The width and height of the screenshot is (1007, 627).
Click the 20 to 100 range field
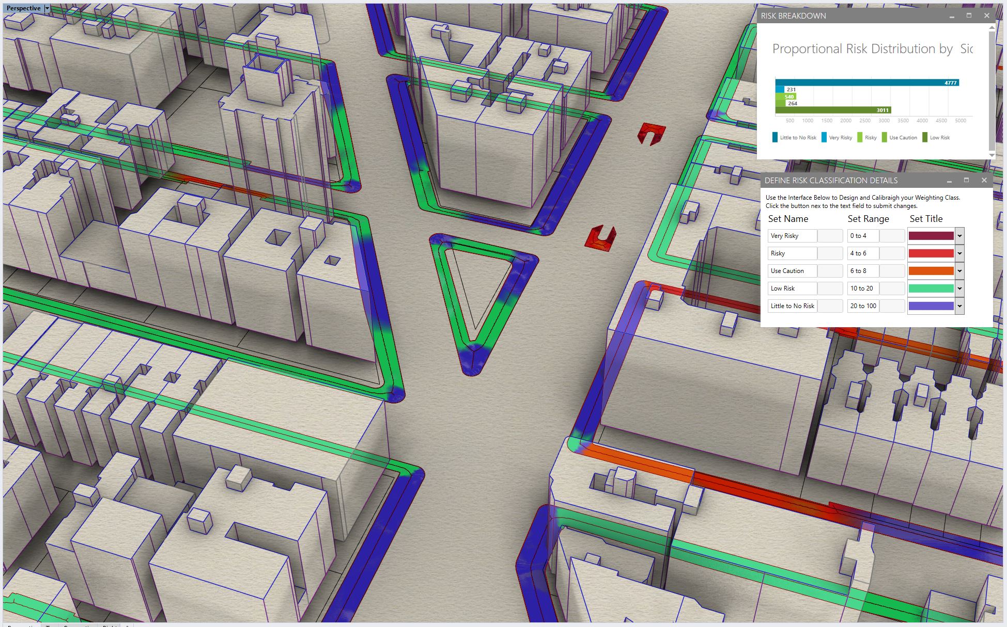[863, 306]
